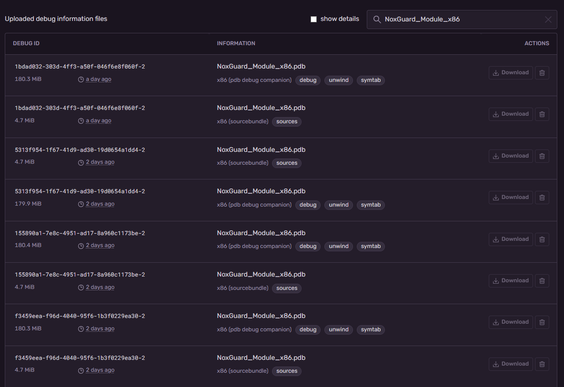Viewport: 564px width, 387px height.
Task: Click '2 days ago' on the f3459eea 180.3 MiB row
Action: 100,328
